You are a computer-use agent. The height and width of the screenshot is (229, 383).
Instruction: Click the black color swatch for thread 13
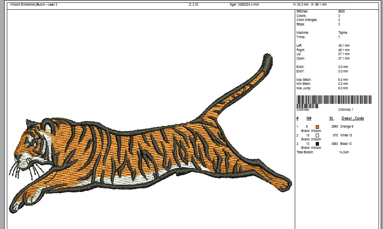point(317,144)
